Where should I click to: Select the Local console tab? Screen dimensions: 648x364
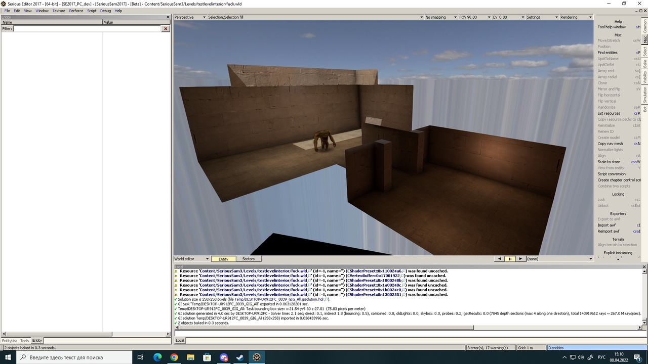[x=180, y=341]
